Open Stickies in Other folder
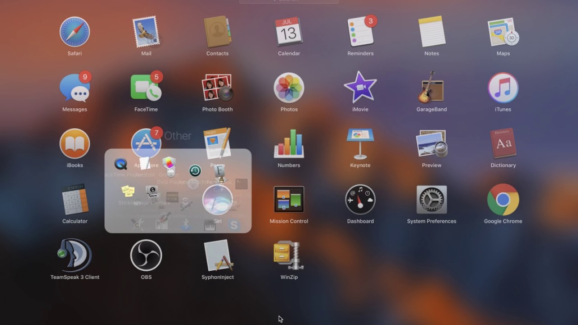This screenshot has width=578, height=325. [x=128, y=191]
